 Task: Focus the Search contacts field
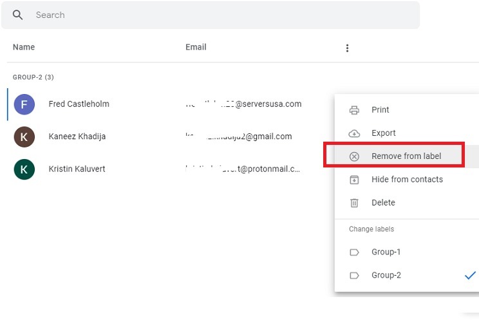pyautogui.click(x=211, y=15)
